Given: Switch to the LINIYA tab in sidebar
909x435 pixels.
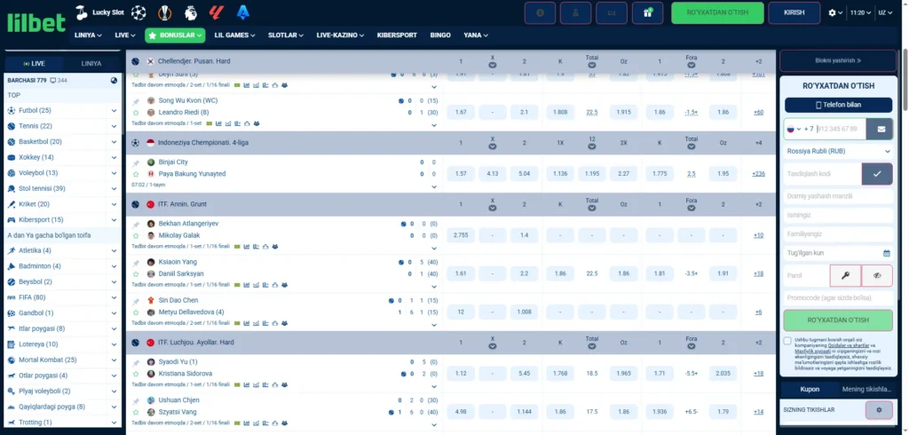Looking at the screenshot, I should coord(91,64).
